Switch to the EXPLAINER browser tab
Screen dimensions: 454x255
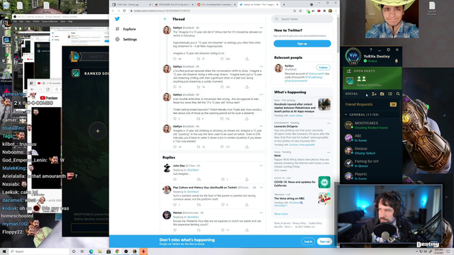pos(174,5)
